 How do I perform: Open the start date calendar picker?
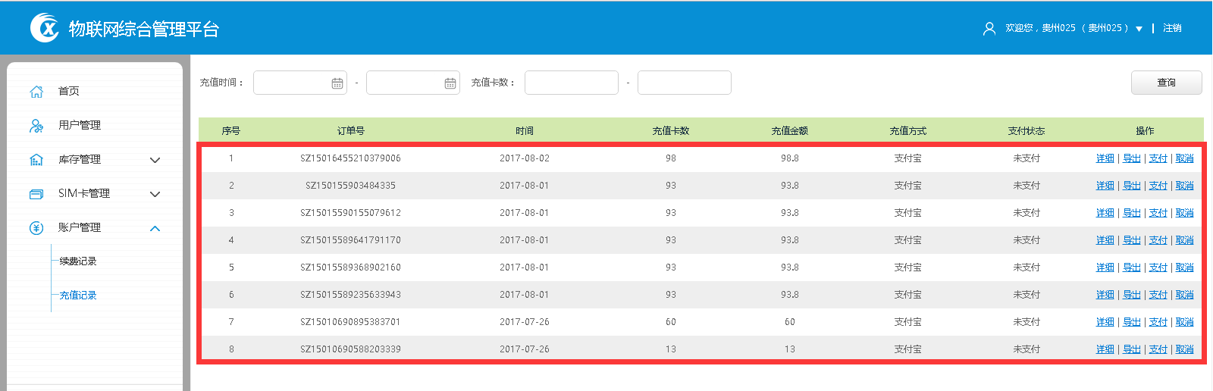(337, 83)
